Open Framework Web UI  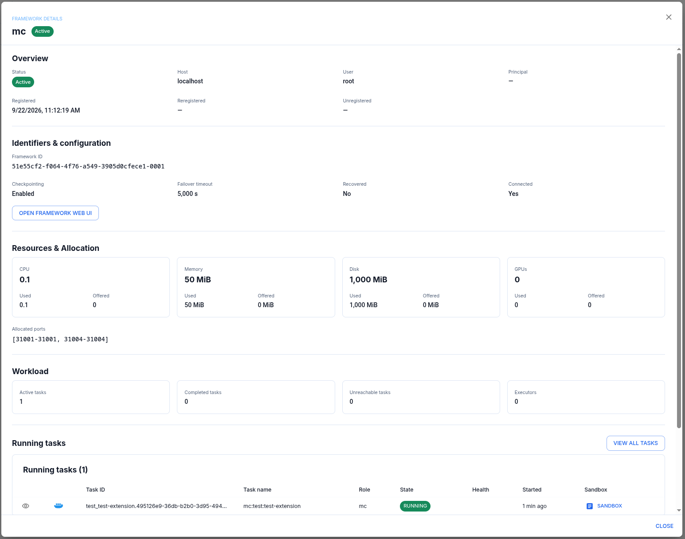click(x=55, y=213)
